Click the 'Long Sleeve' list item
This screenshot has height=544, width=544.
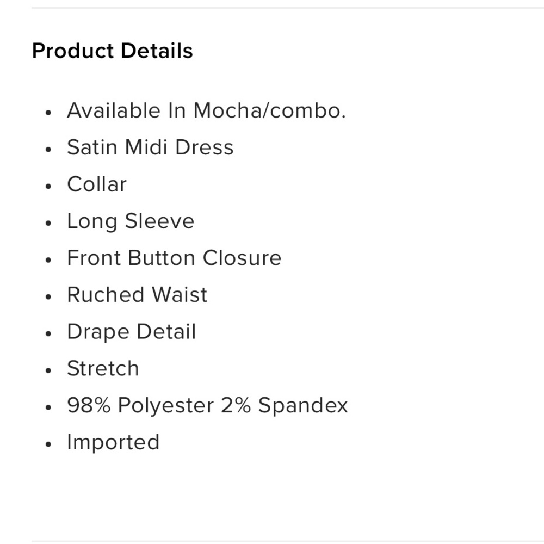(131, 221)
